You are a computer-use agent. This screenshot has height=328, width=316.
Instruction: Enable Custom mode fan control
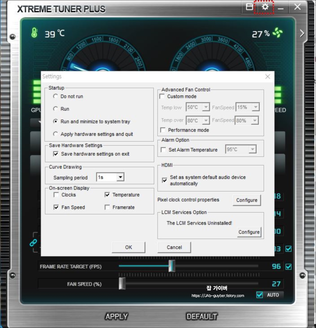point(162,96)
